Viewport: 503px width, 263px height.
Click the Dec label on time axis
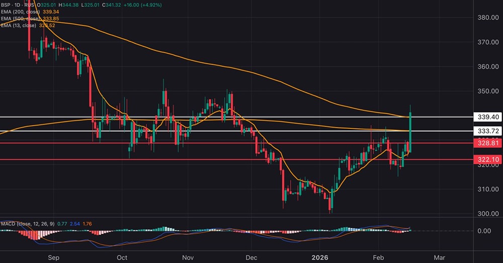[251, 258]
